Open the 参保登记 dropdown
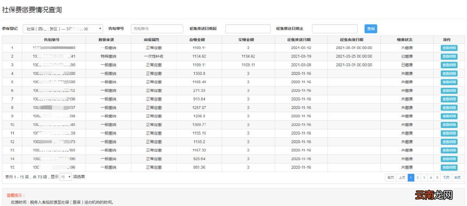467x206 pixels. (63, 29)
